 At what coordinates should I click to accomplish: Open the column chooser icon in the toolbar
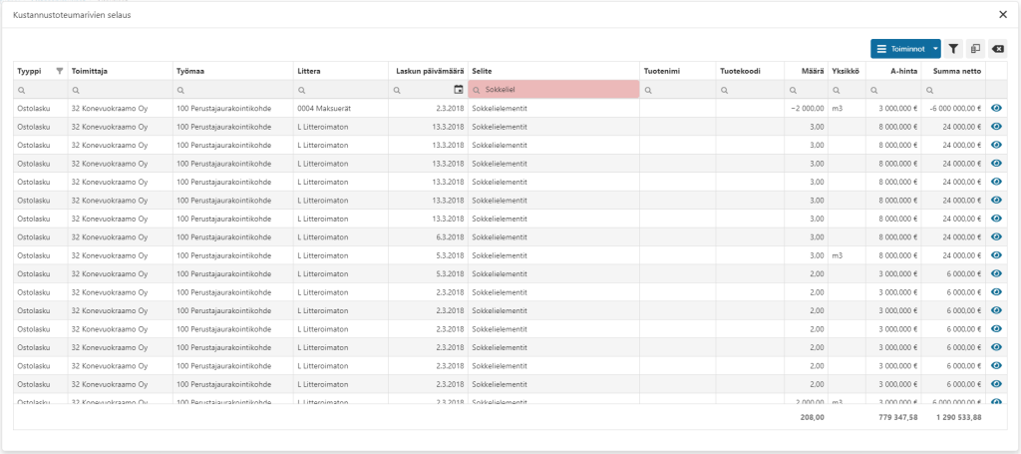[x=975, y=49]
